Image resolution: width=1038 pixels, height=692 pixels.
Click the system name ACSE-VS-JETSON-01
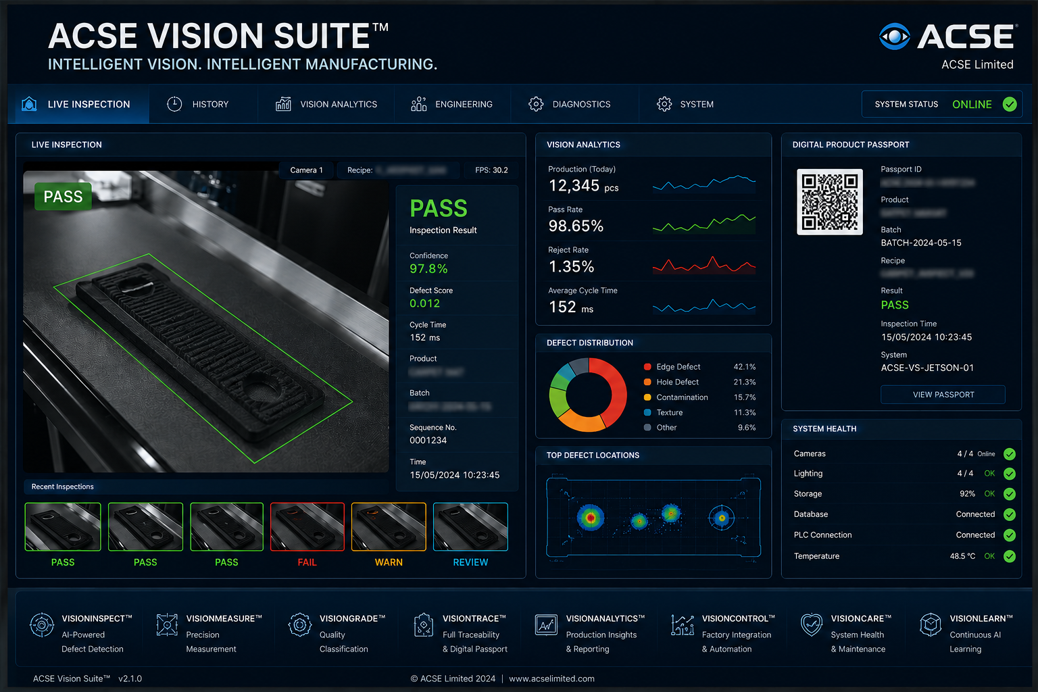pos(927,368)
